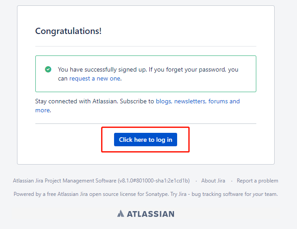Screen dimensions: 297x229
Task: Click "forums and" in the subscribe link
Action: point(224,102)
